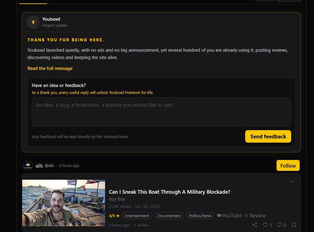Open the YouTube source link

tap(230, 216)
